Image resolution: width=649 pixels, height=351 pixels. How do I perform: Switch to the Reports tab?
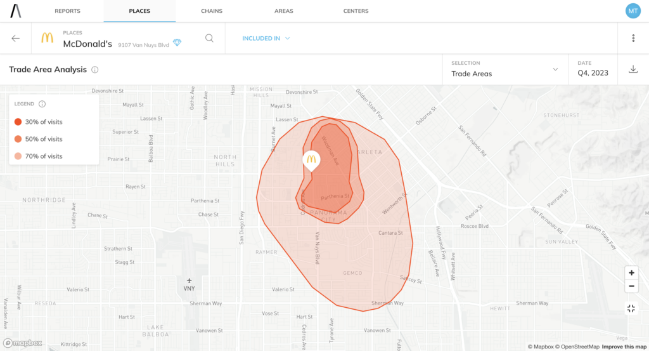point(67,11)
